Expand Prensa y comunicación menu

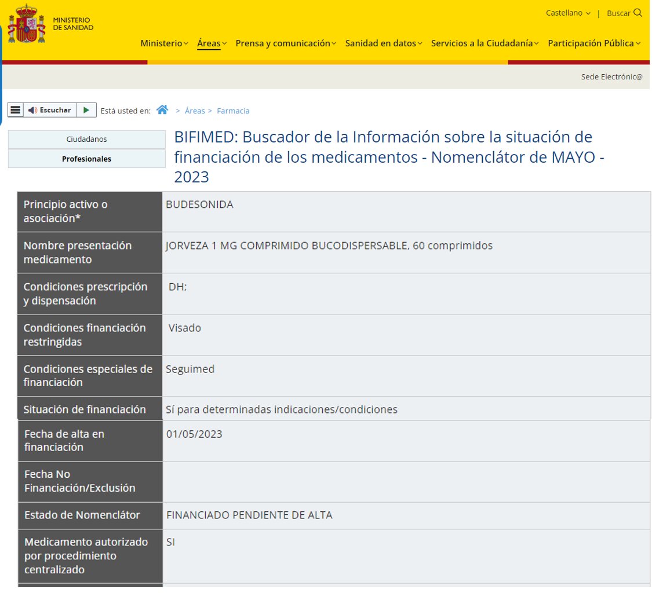pyautogui.click(x=286, y=43)
